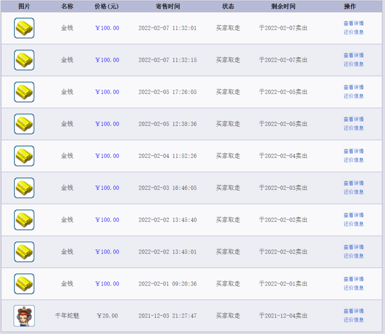The height and width of the screenshot is (334, 385).
Task: Click 于2021-12-04卖出 text
Action: 283,316
